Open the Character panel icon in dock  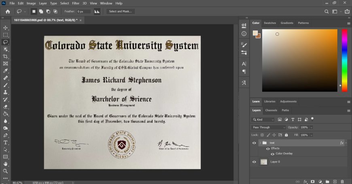tap(244, 64)
